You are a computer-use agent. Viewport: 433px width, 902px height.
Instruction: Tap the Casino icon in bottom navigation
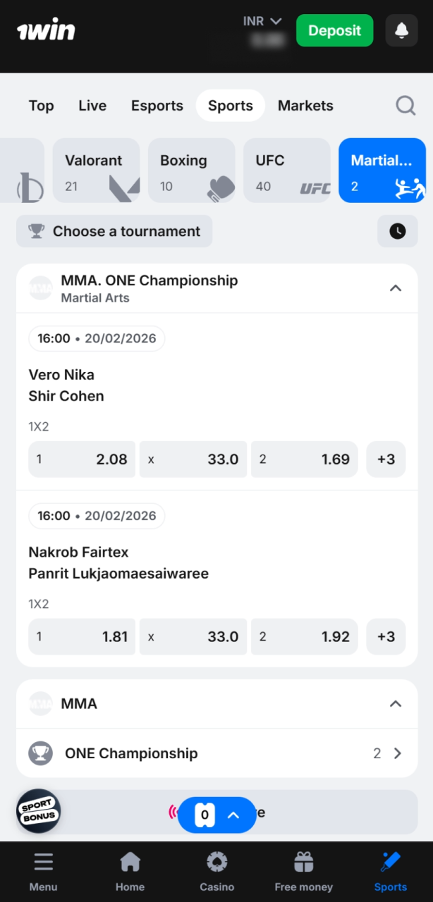(x=216, y=861)
